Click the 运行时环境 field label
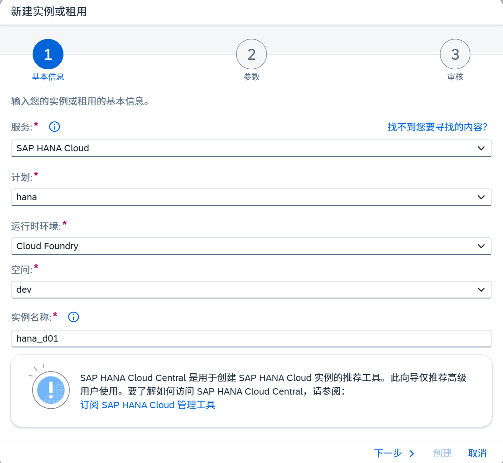The image size is (503, 463). tap(36, 227)
